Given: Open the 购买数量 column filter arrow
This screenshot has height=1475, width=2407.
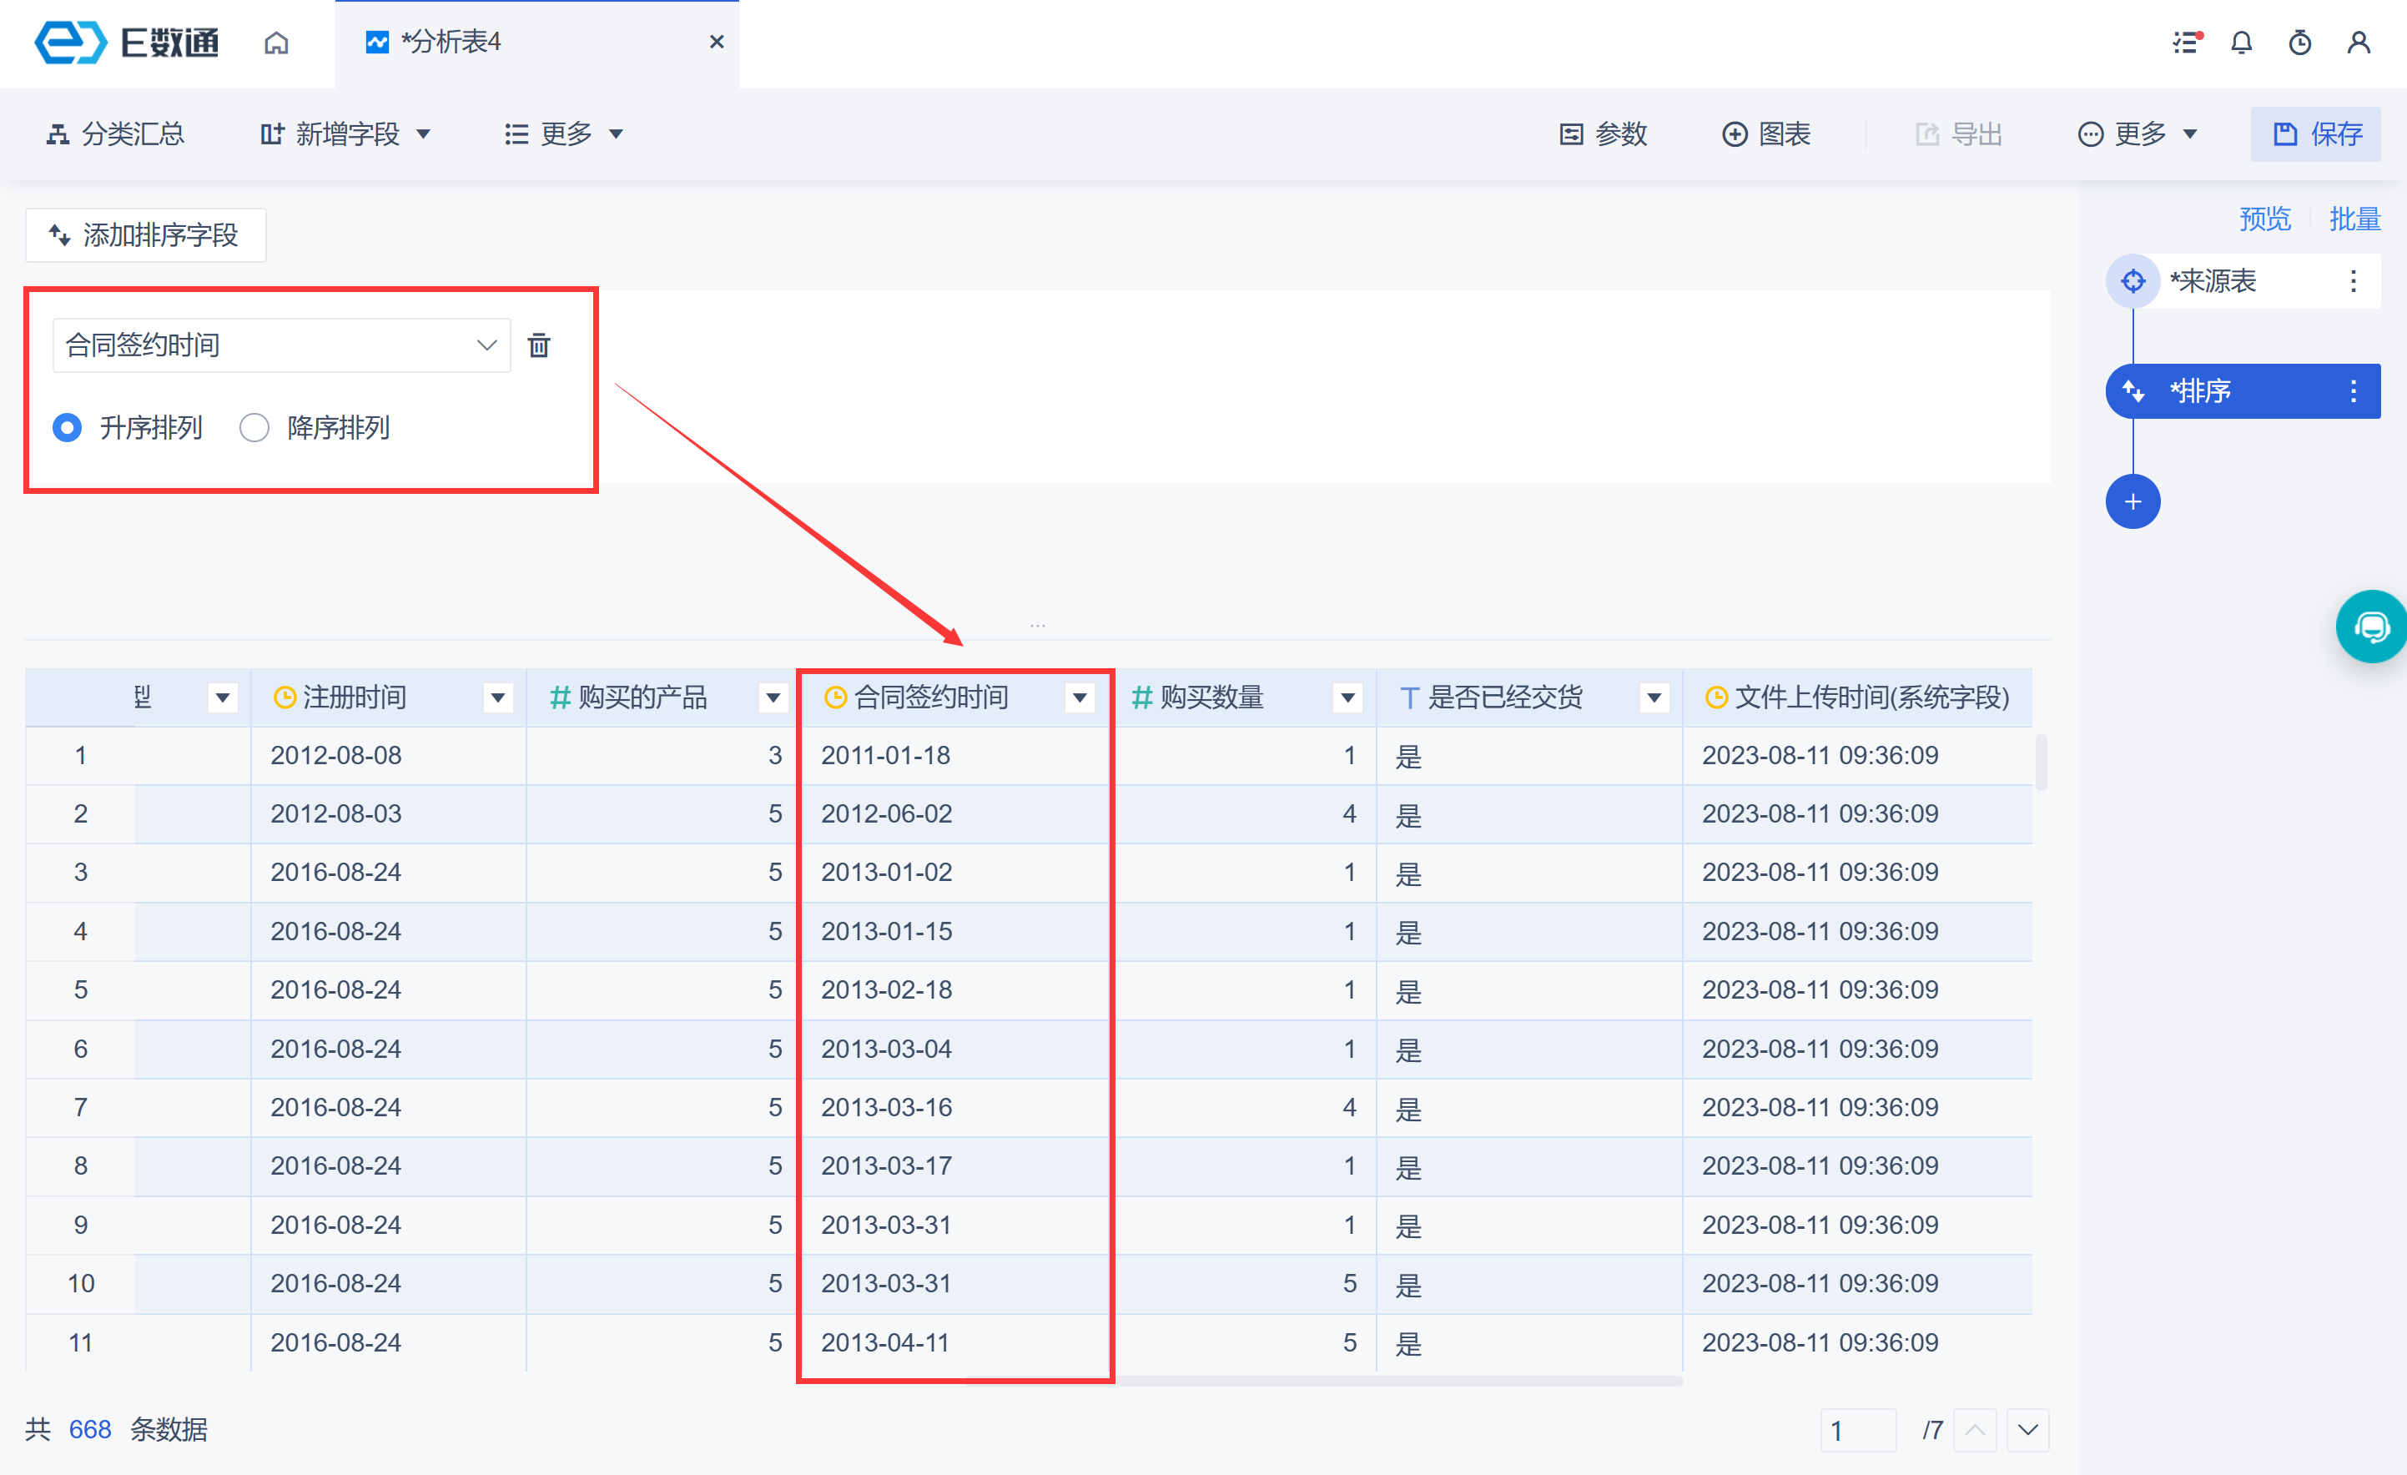Looking at the screenshot, I should tap(1347, 697).
